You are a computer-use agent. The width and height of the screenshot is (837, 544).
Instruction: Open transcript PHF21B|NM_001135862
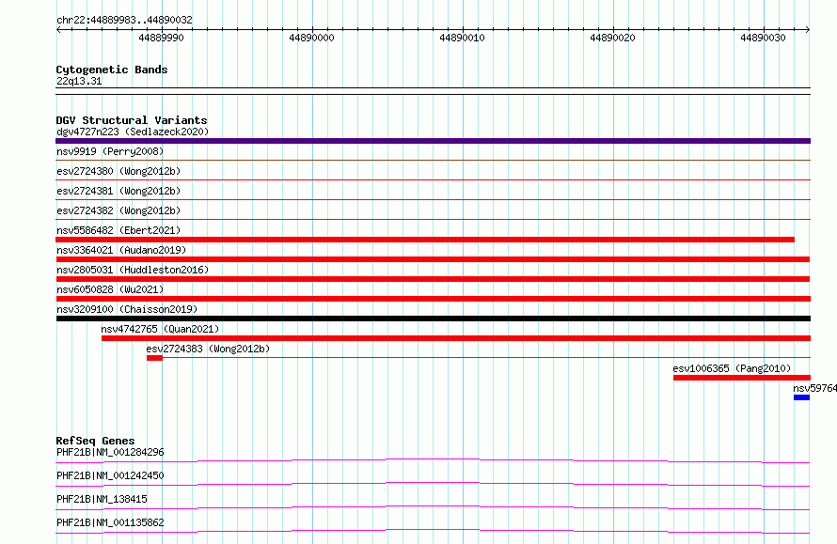click(x=110, y=522)
